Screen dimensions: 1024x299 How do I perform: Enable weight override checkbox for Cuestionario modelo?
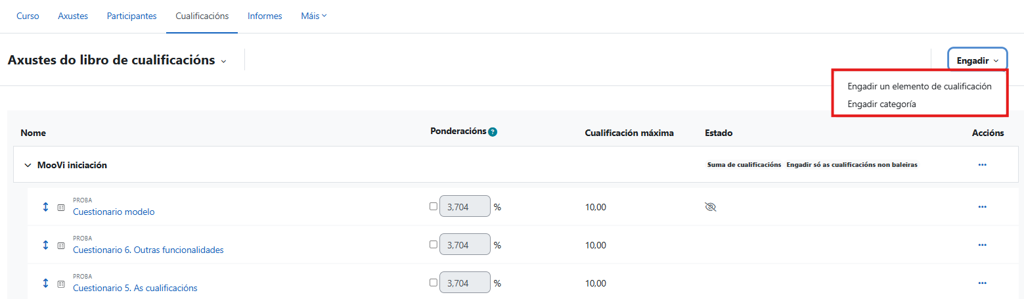433,206
